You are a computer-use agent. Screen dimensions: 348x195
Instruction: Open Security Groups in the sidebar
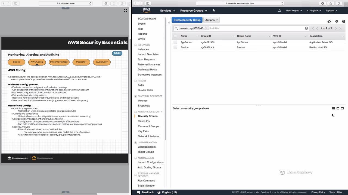(x=148, y=116)
